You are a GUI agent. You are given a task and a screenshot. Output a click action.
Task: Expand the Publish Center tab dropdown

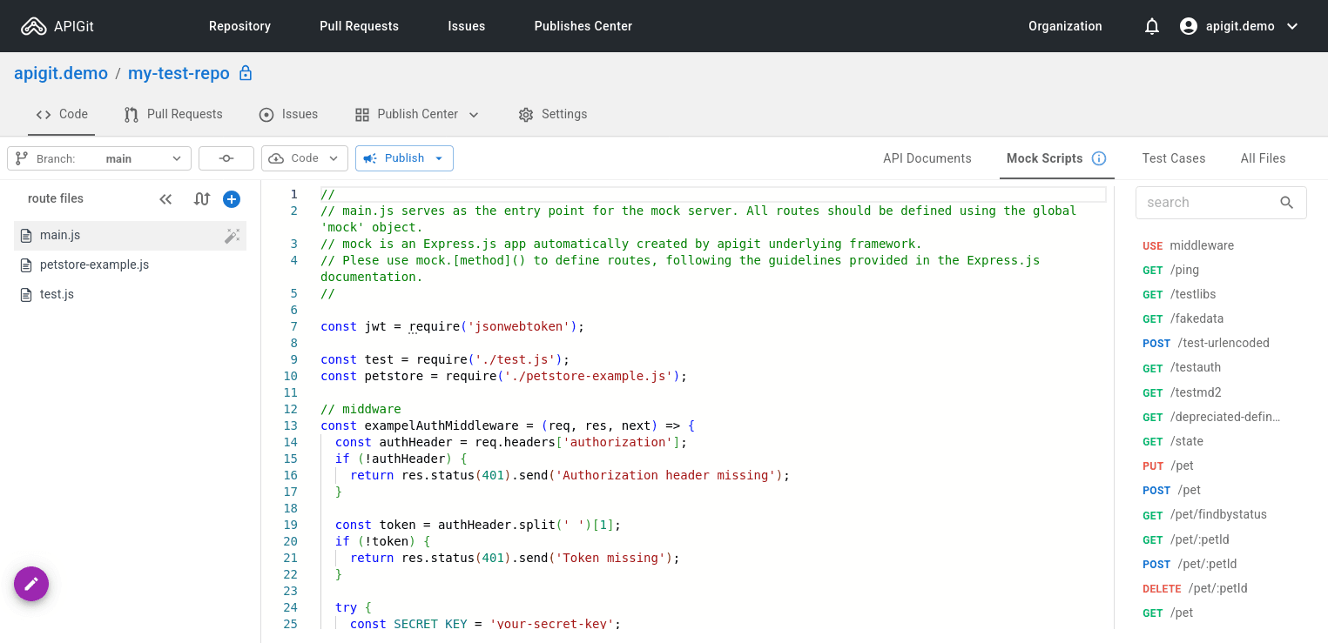click(x=474, y=115)
